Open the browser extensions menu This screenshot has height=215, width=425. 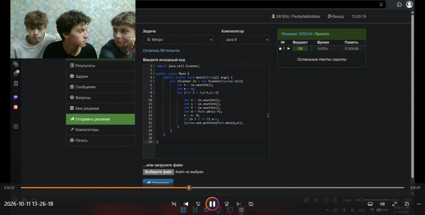coord(399,4)
